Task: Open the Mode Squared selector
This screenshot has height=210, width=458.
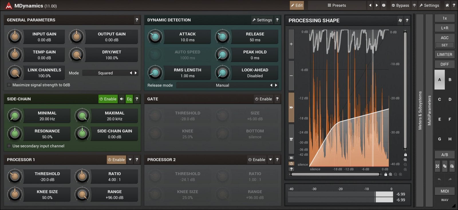Action: click(x=110, y=73)
